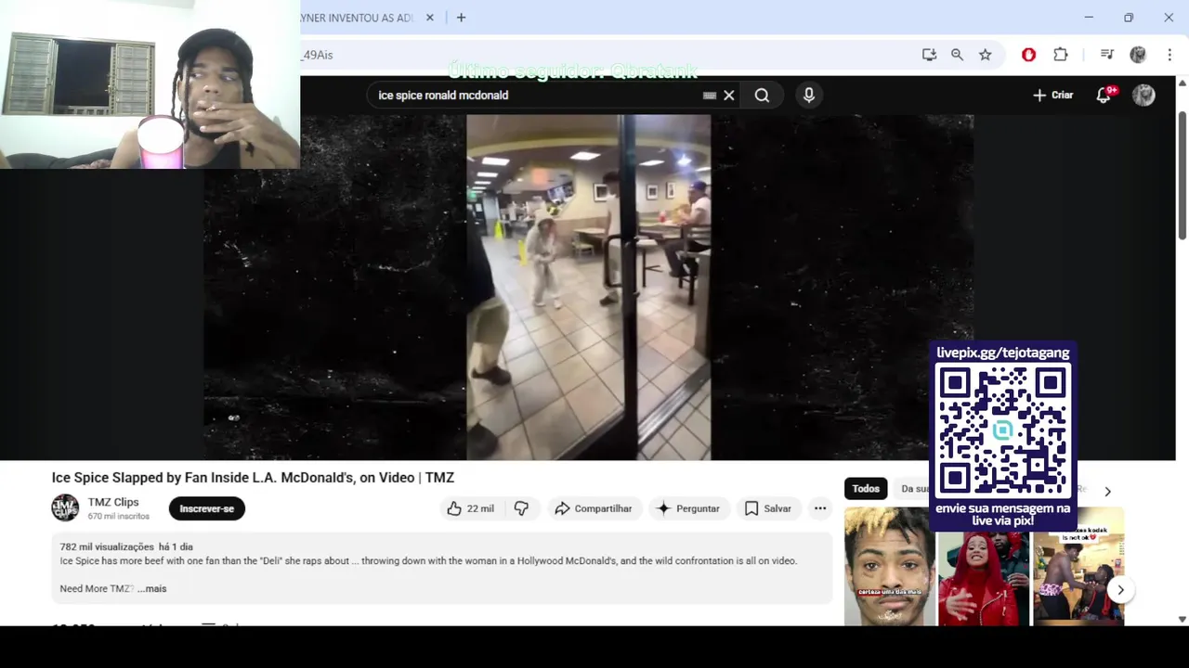Image resolution: width=1189 pixels, height=668 pixels.
Task: Advance the Shorts carousel with the next arrow
Action: [1121, 589]
